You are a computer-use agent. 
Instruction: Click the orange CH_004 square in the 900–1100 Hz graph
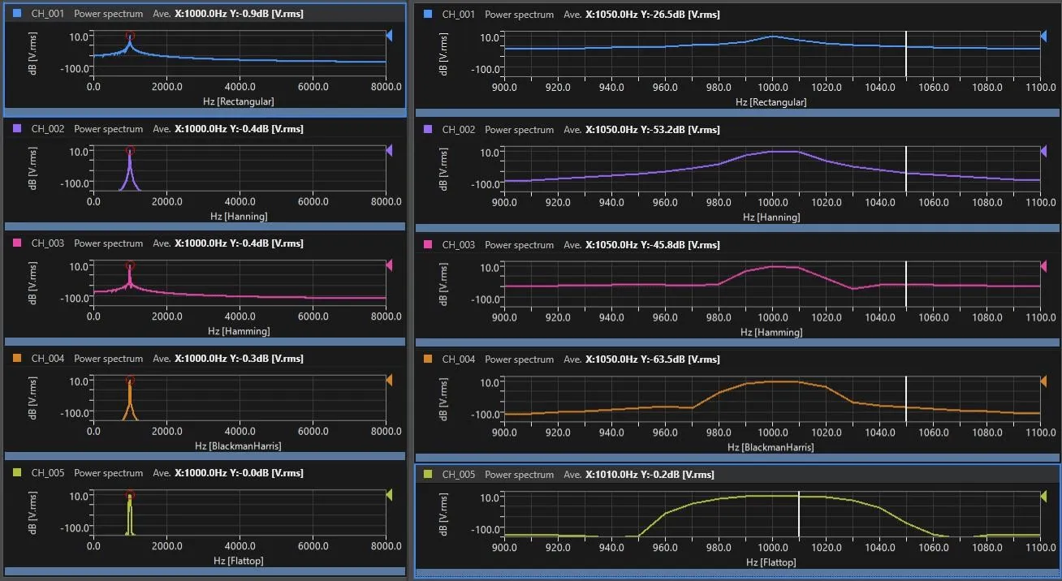pyautogui.click(x=427, y=359)
